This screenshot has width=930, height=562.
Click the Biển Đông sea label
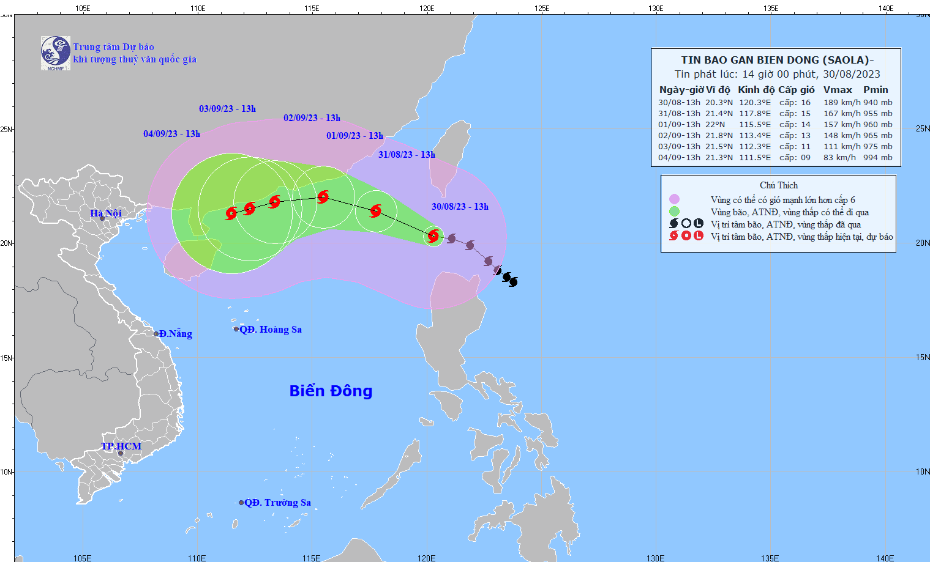(331, 391)
